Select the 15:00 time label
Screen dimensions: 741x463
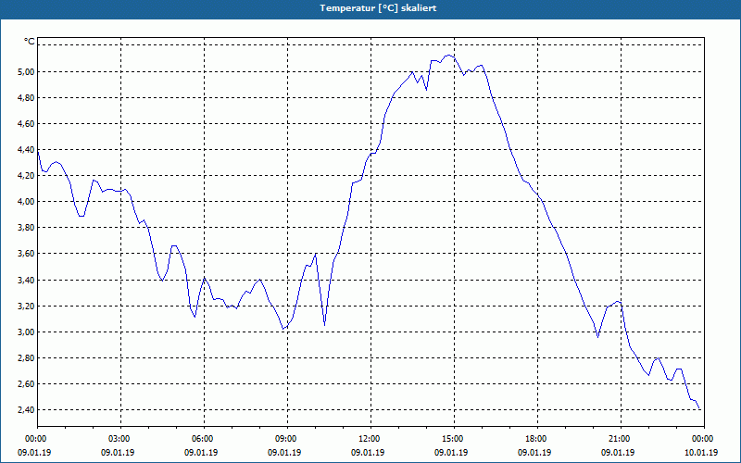pyautogui.click(x=454, y=439)
